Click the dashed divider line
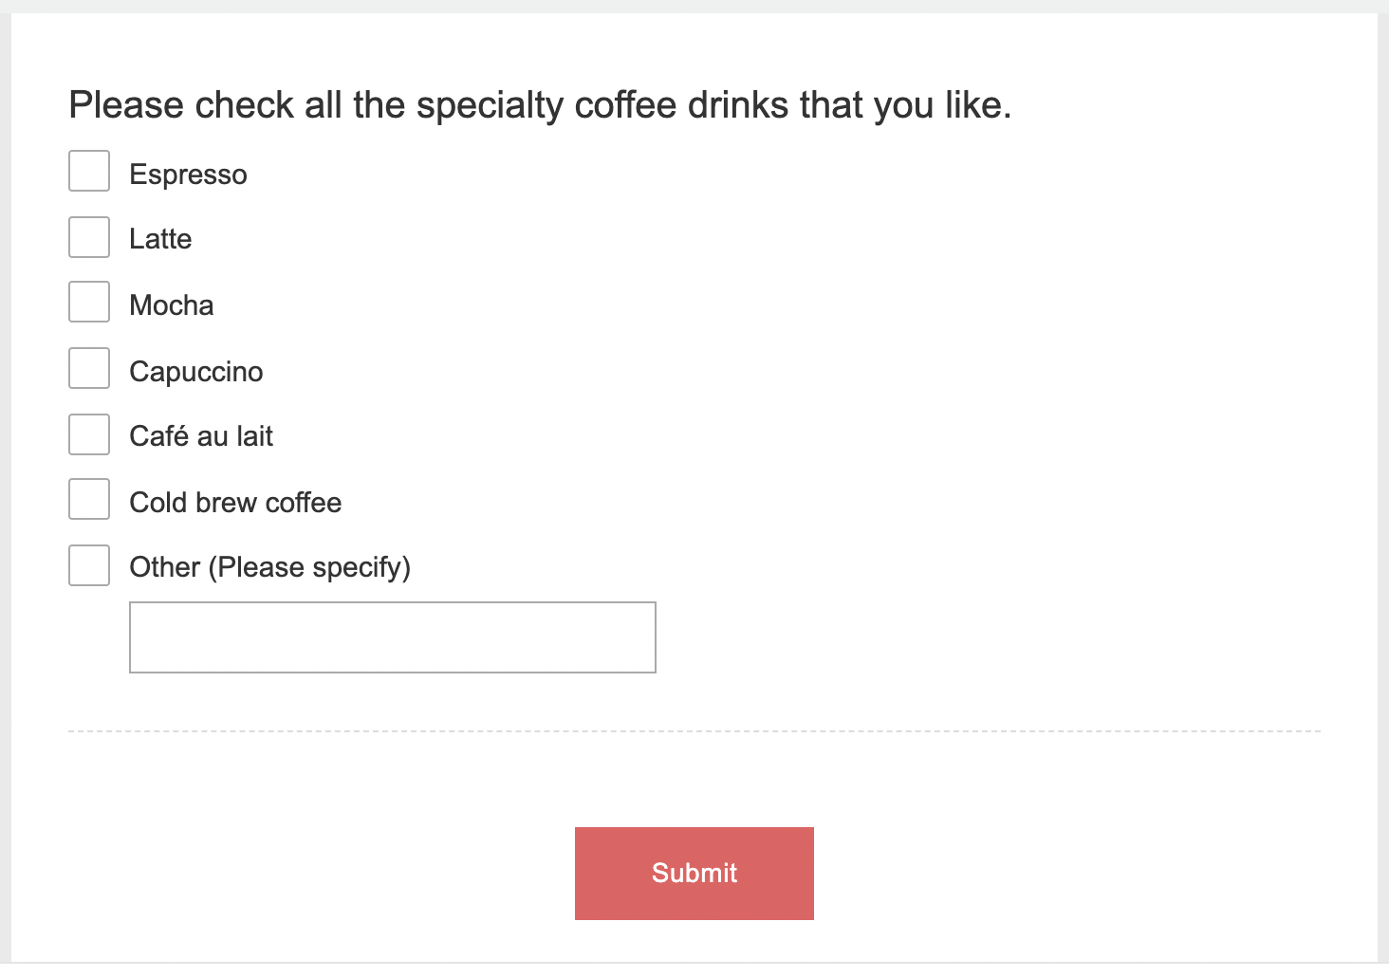Image resolution: width=1389 pixels, height=977 pixels. 694,731
